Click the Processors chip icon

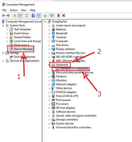pos(53,104)
